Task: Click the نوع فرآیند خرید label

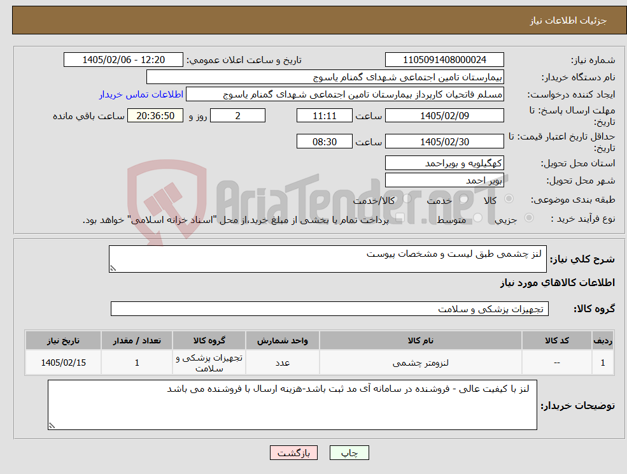Action: 583,219
